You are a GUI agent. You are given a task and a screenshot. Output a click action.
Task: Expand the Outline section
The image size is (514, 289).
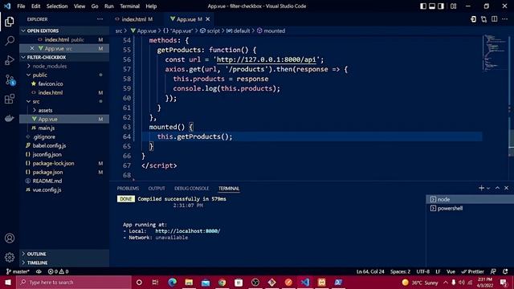[x=64, y=254]
